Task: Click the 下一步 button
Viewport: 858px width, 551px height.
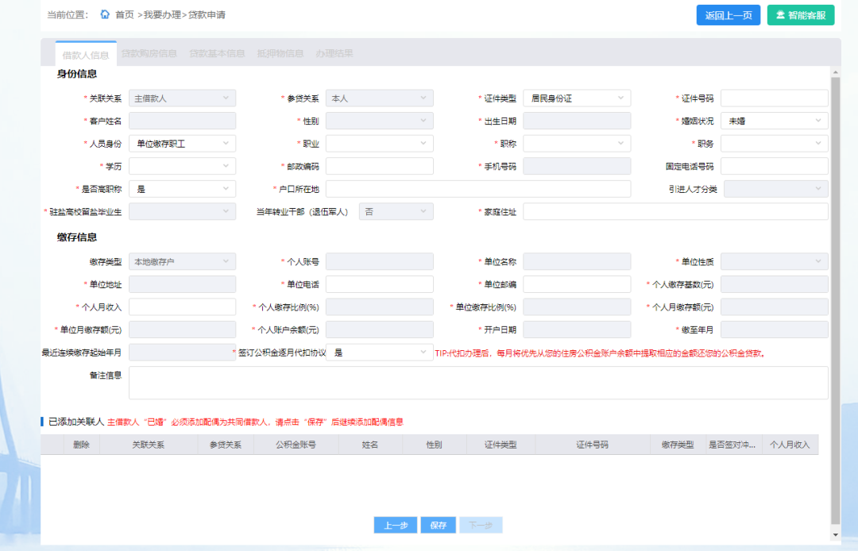Action: point(481,525)
